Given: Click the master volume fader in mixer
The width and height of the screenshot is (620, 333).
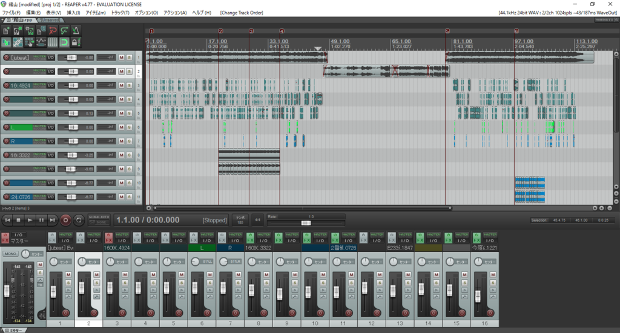Looking at the screenshot, I should point(6,291).
